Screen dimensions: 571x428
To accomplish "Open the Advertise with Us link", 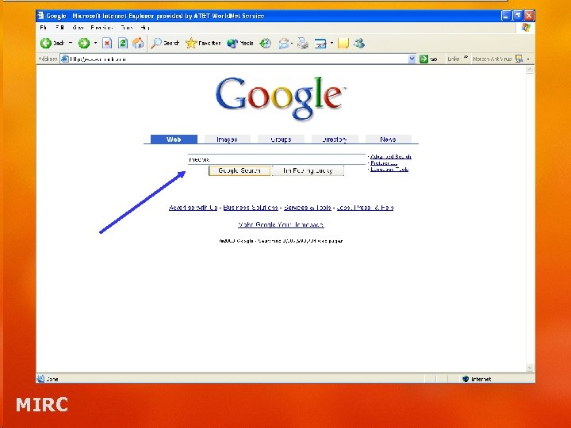I will pyautogui.click(x=193, y=208).
